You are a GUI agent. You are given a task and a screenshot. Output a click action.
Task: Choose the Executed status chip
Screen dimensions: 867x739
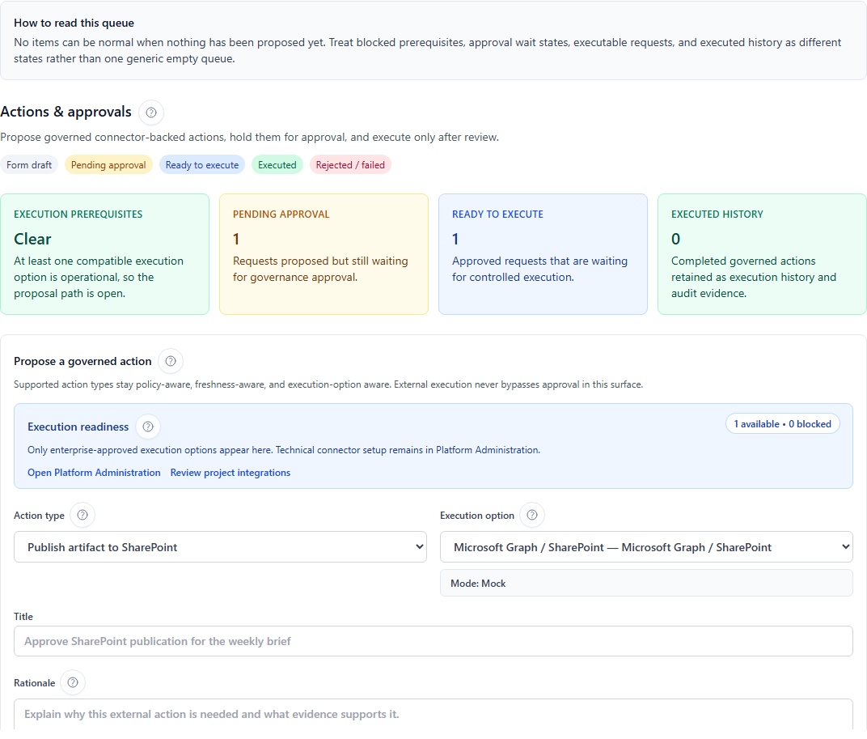point(277,165)
